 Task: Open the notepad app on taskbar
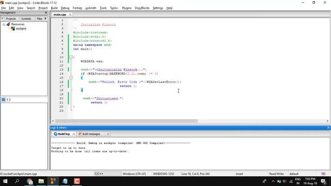pos(65,181)
